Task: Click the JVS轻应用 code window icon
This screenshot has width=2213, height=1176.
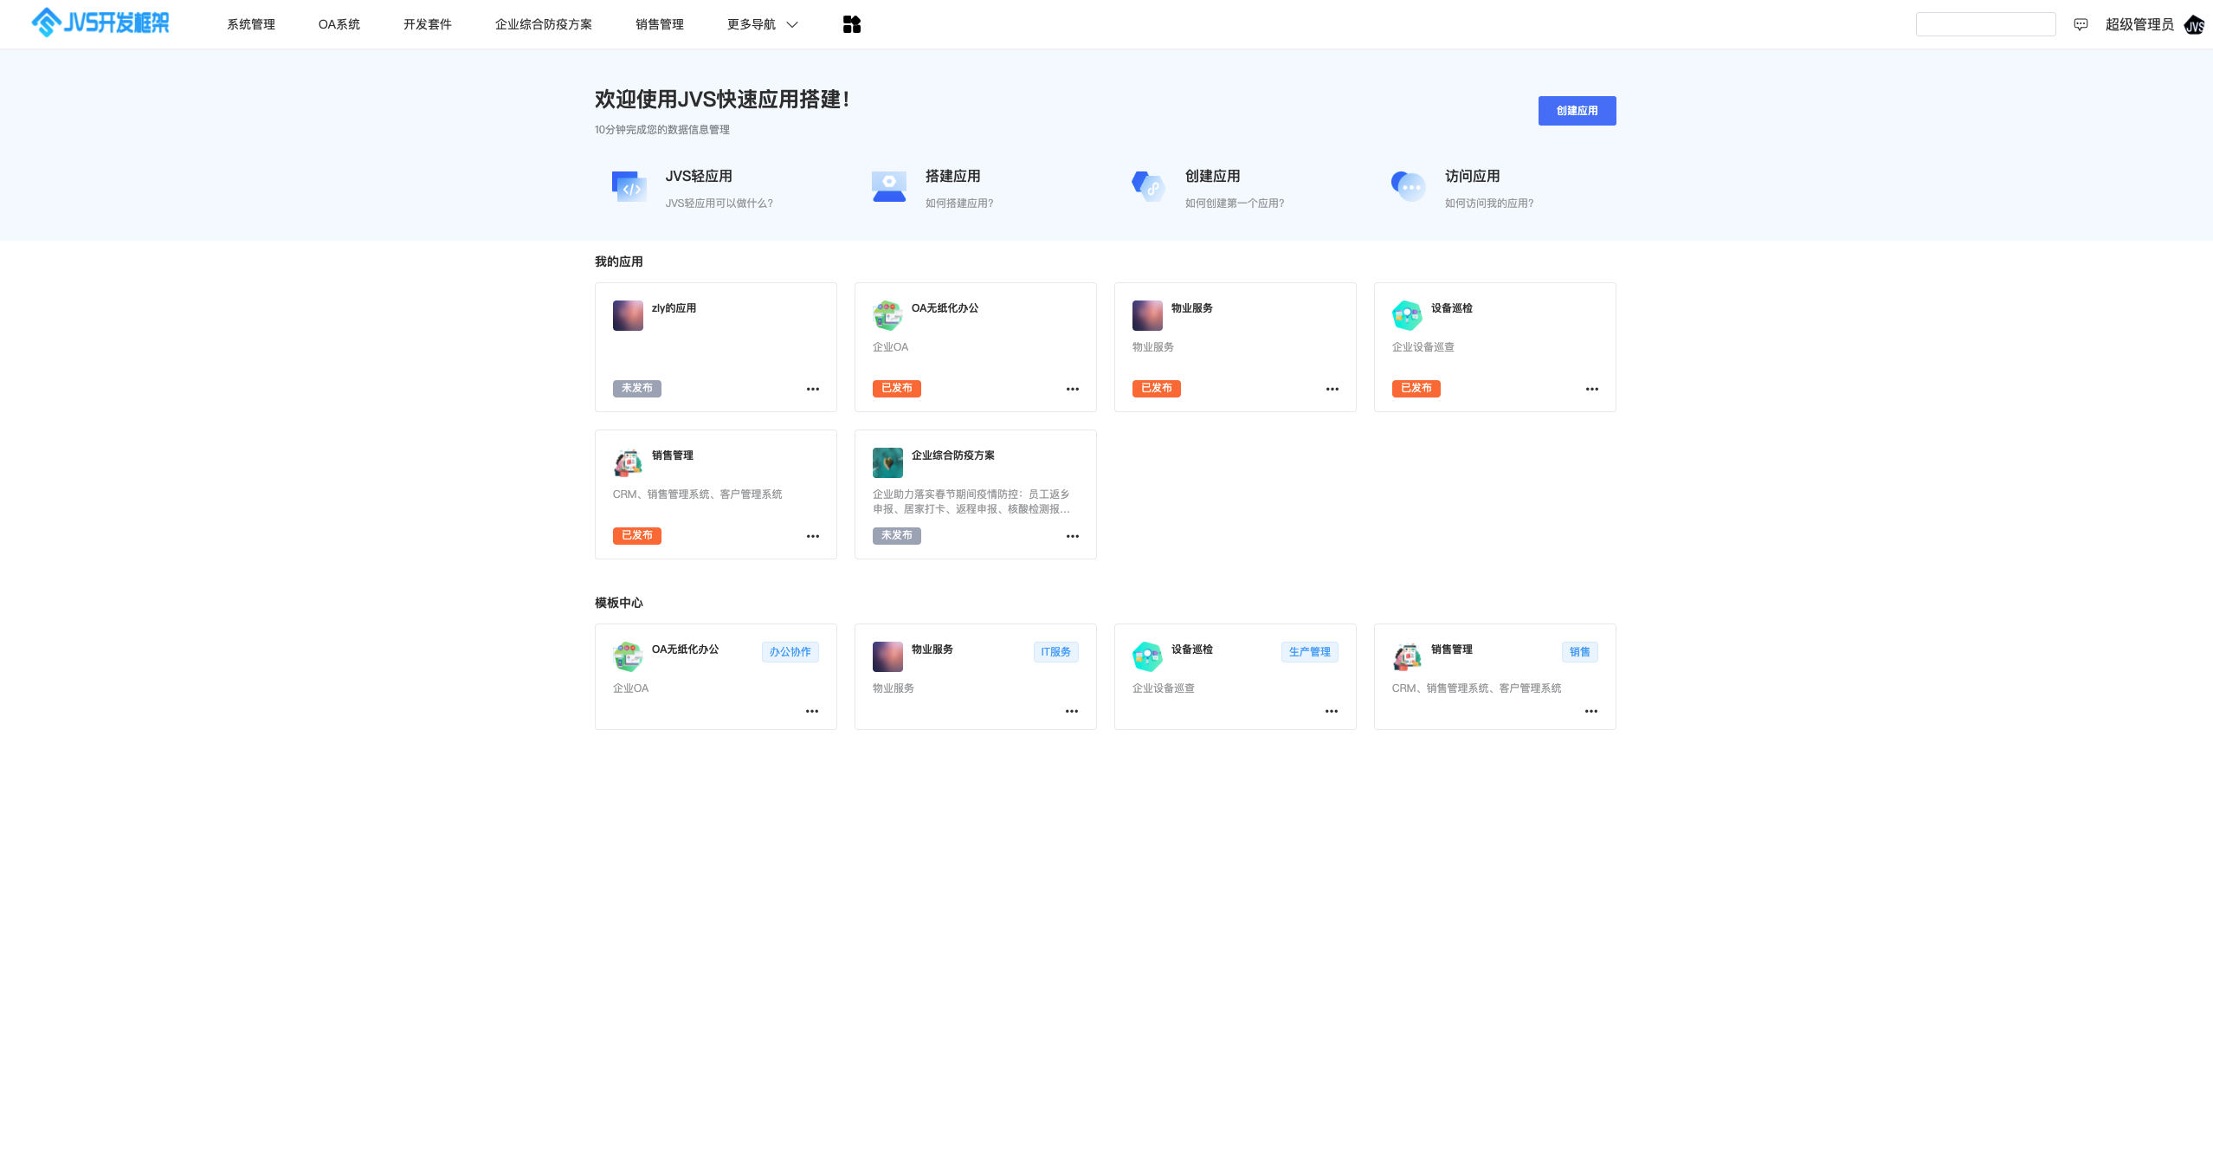Action: [x=629, y=186]
